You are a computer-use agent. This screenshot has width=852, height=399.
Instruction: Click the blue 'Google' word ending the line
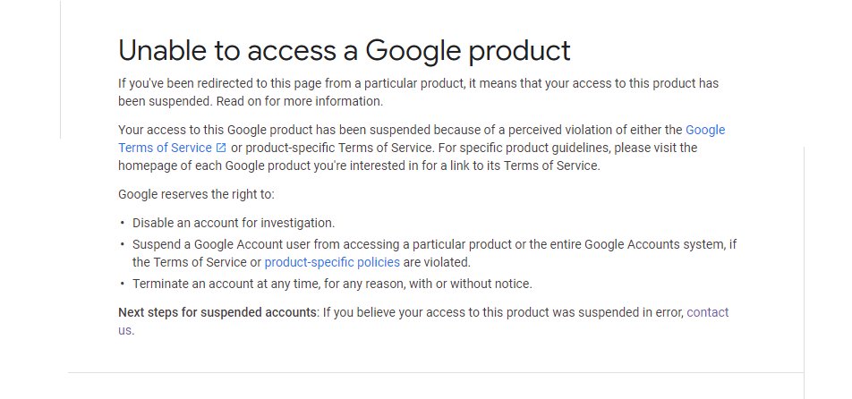(x=705, y=131)
